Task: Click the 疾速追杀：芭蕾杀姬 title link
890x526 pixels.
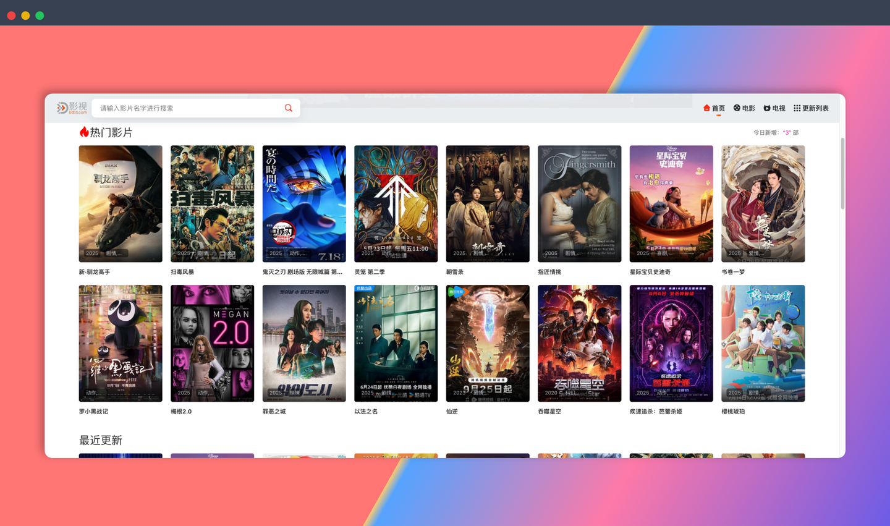Action: coord(656,412)
